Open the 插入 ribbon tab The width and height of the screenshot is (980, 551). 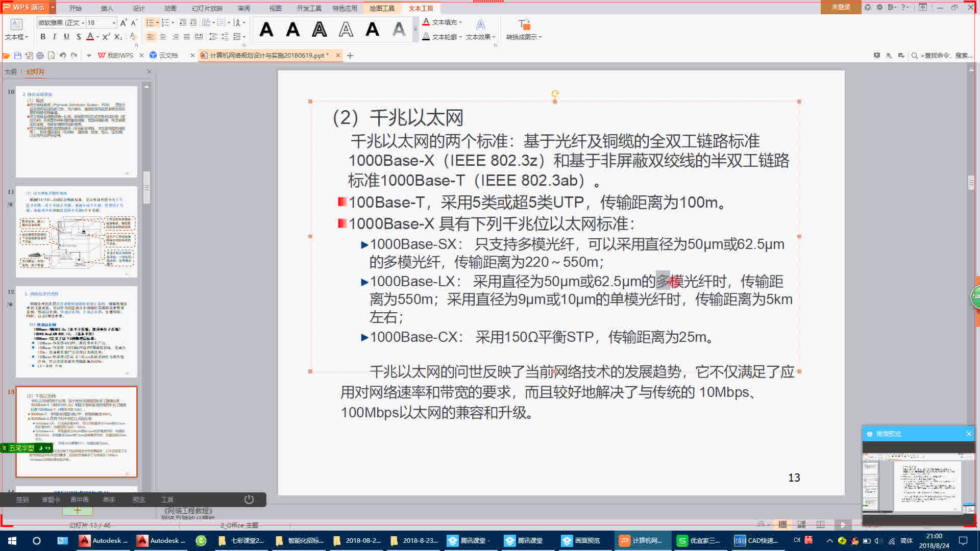107,8
